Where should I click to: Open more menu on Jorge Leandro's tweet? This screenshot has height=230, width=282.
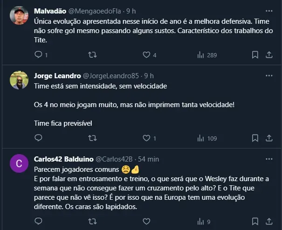coord(269,76)
